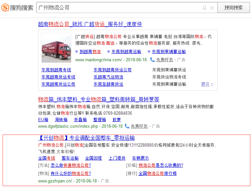252x187 pixels.
Task: Open 全国物流公司排行榜 link
Action: 157,174
